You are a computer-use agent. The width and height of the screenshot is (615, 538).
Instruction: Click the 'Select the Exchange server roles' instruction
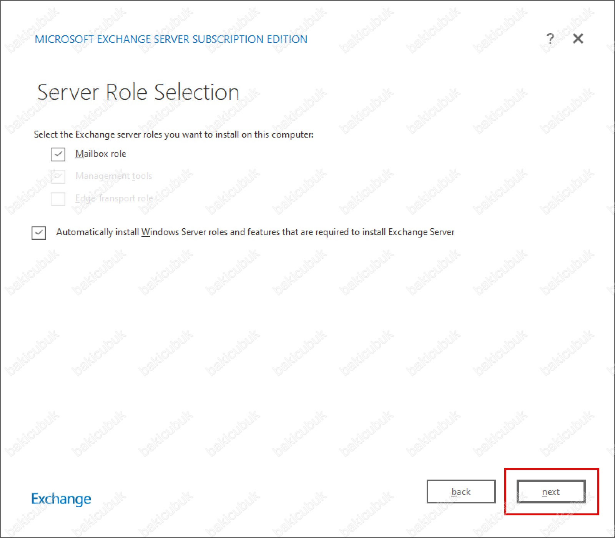coord(174,134)
